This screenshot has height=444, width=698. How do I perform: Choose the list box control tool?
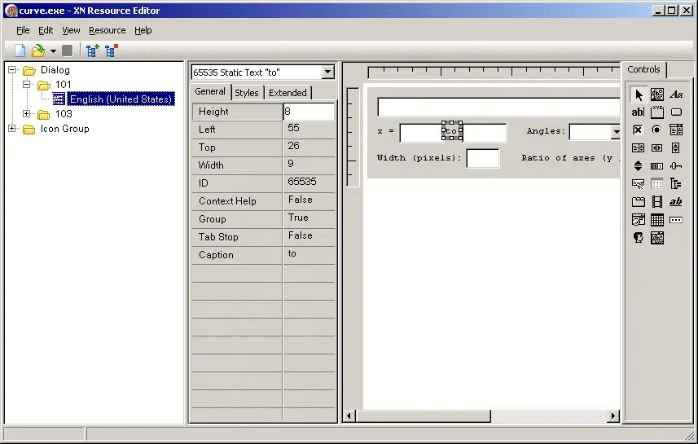click(x=639, y=147)
